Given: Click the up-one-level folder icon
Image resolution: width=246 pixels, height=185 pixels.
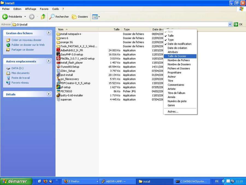Looking at the screenshot, I should point(43,17).
